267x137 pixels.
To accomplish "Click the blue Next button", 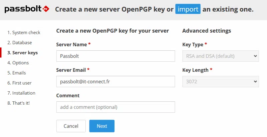I will click(x=102, y=126).
